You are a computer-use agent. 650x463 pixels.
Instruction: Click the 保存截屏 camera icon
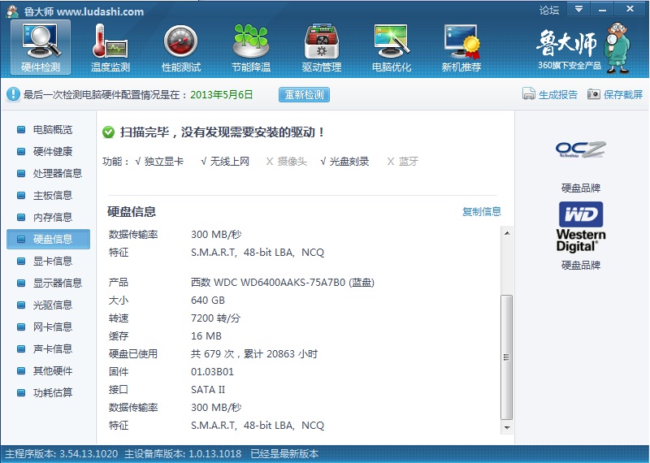click(x=593, y=94)
